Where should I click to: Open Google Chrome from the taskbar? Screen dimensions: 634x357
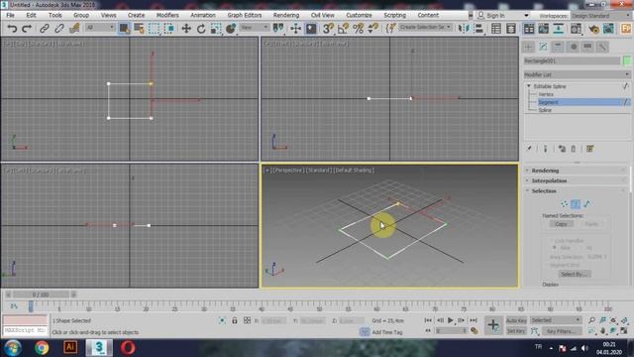[42, 348]
